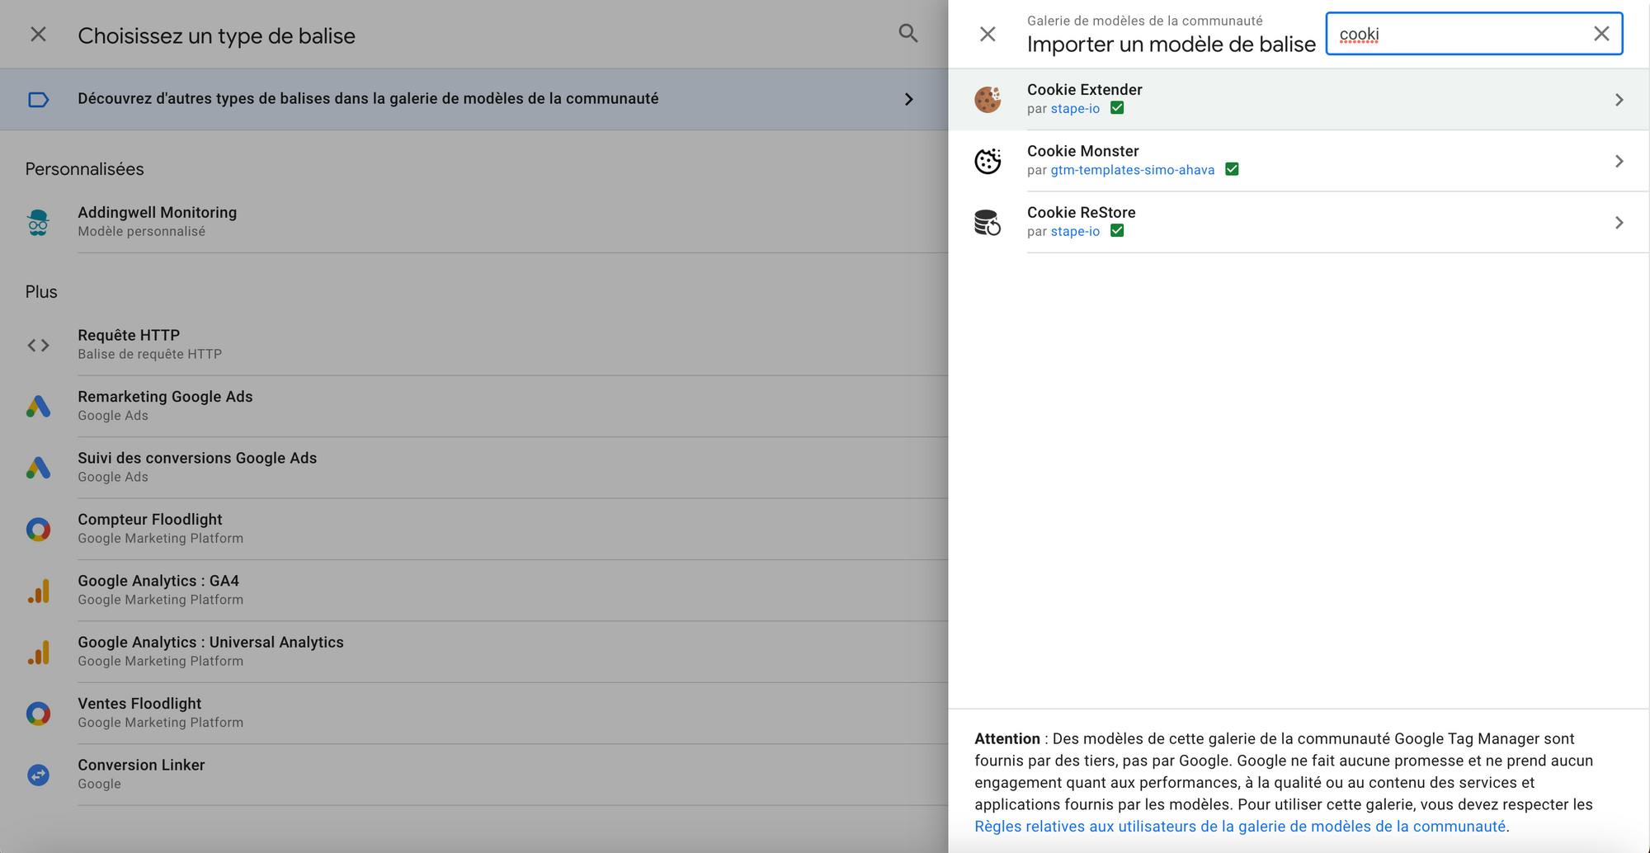Image resolution: width=1650 pixels, height=853 pixels.
Task: Expand the community template gallery banner chevron
Action: click(908, 100)
